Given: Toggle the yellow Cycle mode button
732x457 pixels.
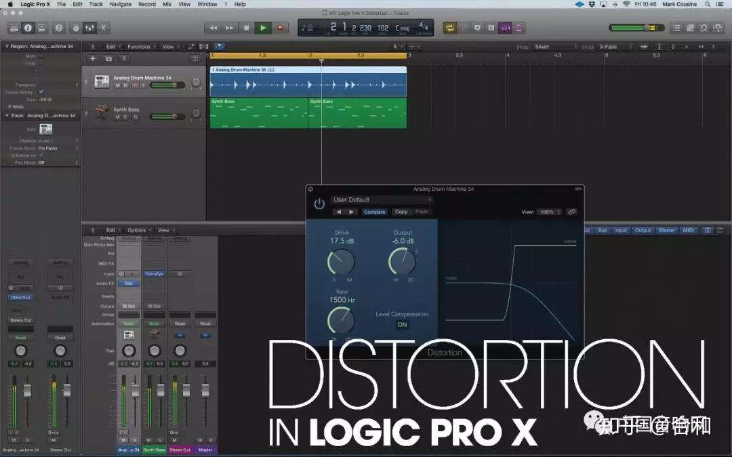Looking at the screenshot, I should (449, 28).
